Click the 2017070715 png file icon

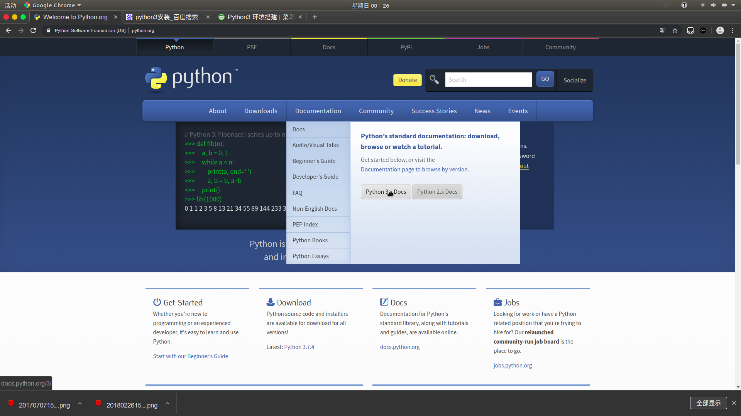click(11, 403)
